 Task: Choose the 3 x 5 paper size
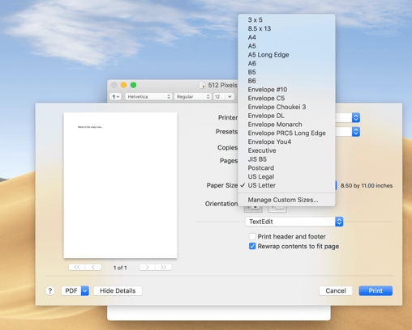coord(286,19)
